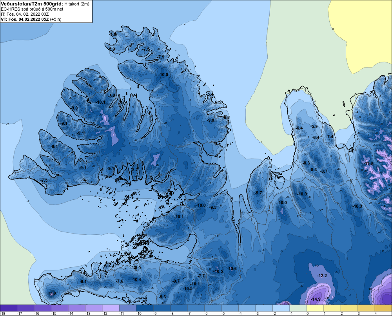
Task: Select the 4 tick label on the legend
Action: (376, 314)
